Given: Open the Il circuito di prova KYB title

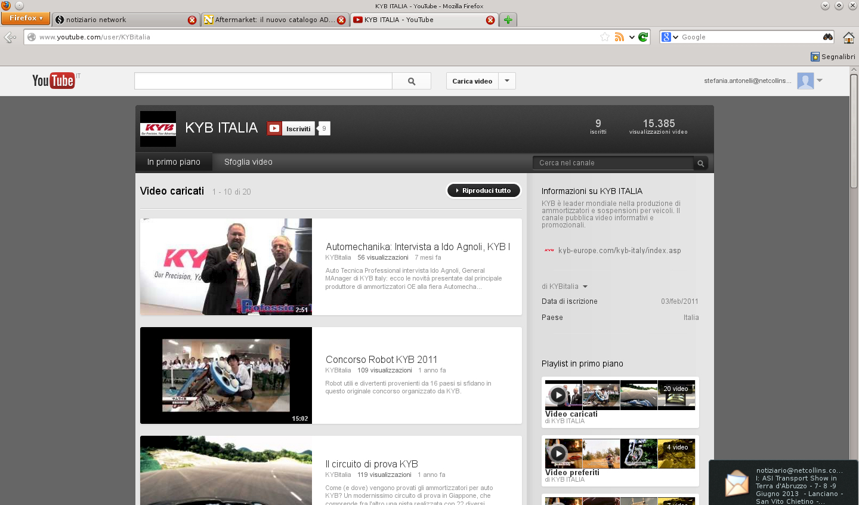Looking at the screenshot, I should point(372,464).
